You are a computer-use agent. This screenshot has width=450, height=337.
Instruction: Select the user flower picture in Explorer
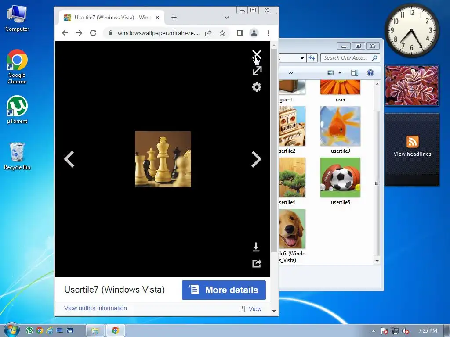(340, 87)
